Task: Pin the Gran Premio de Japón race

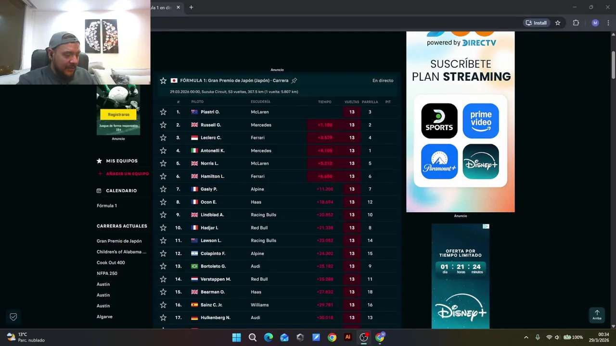Action: (294, 81)
